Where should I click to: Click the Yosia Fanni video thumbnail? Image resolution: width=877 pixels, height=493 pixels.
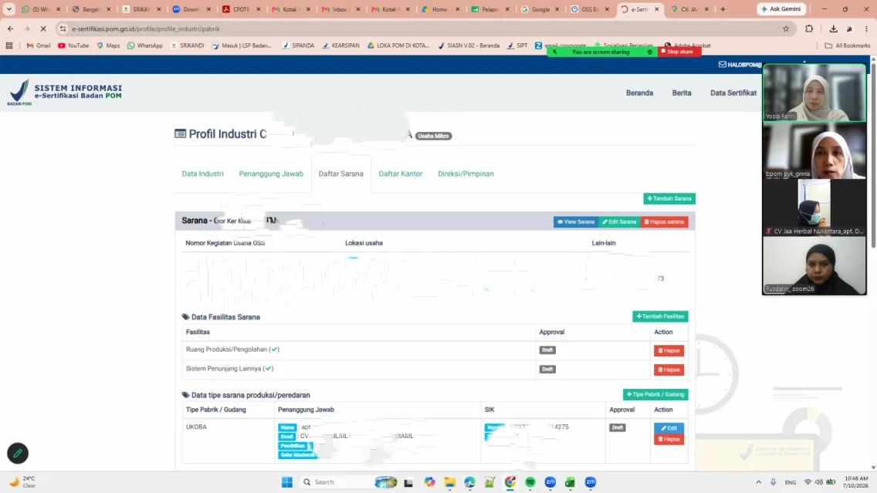(814, 93)
